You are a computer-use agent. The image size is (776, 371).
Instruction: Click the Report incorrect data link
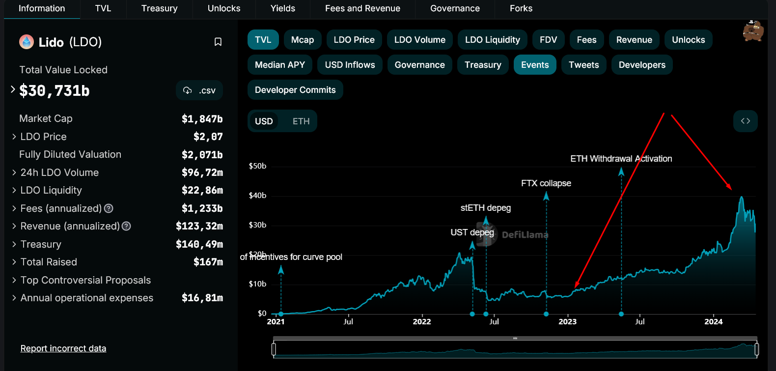(x=63, y=348)
